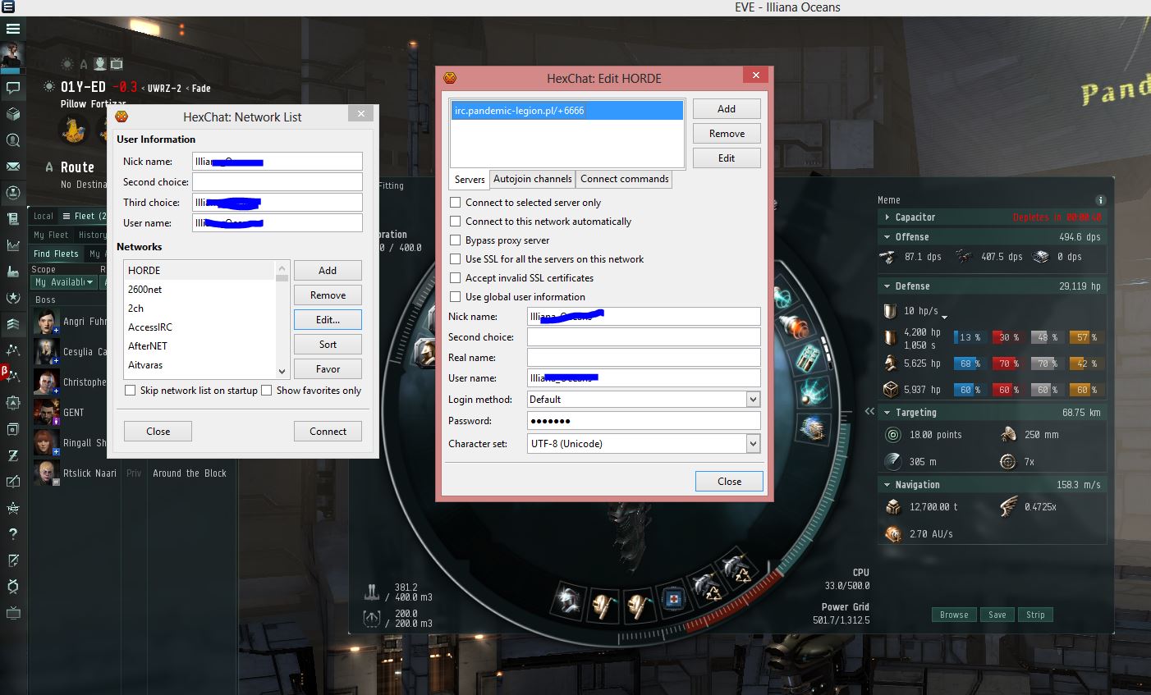Click Edit... in the Network List window
The height and width of the screenshot is (695, 1151).
328,320
